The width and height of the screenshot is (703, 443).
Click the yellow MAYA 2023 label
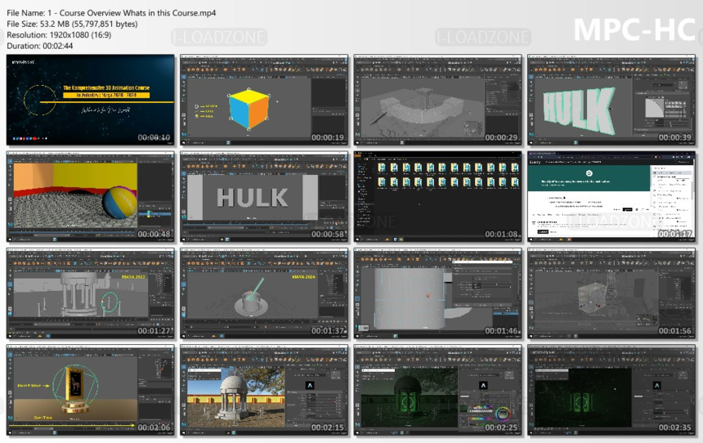133,277
